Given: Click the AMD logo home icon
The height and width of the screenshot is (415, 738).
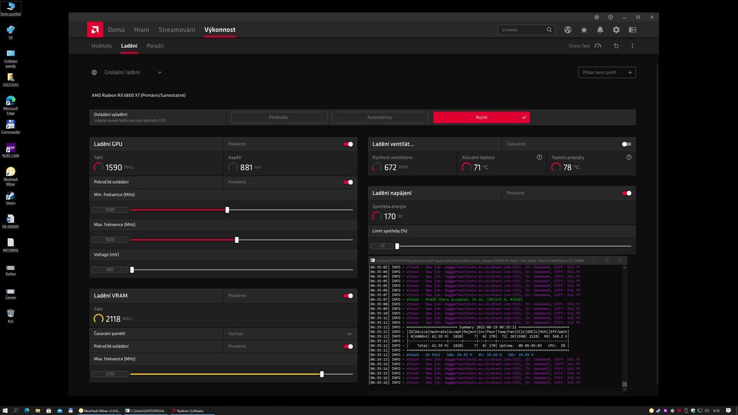Looking at the screenshot, I should click(x=95, y=29).
